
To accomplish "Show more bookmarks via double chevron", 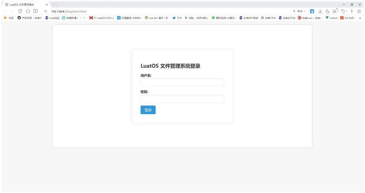I will [x=360, y=18].
